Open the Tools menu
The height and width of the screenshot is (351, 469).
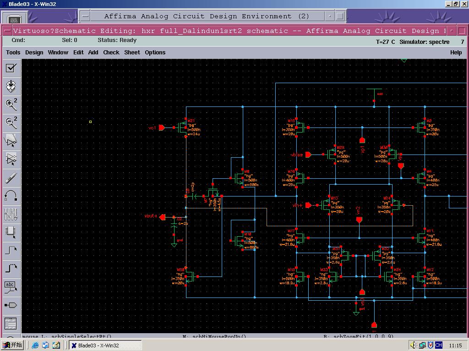pyautogui.click(x=13, y=53)
